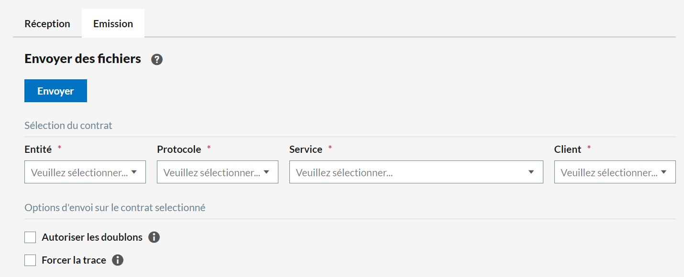Expand the Client dropdown

(615, 172)
